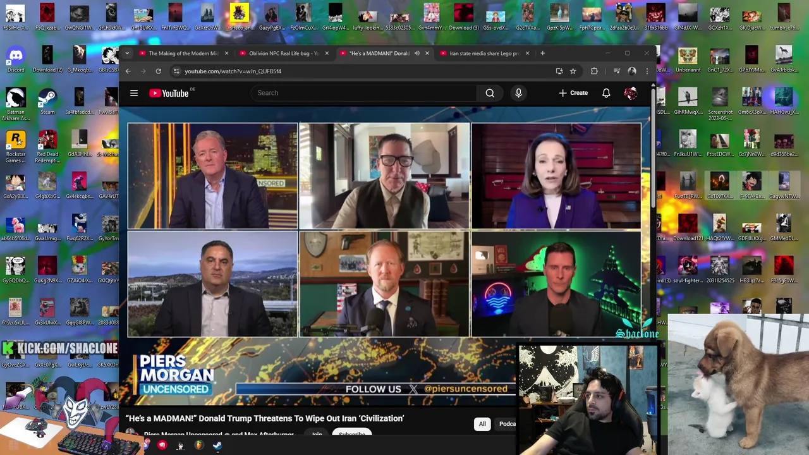Bookmark this page with the star icon
Screen dimensions: 809x455
coord(573,71)
